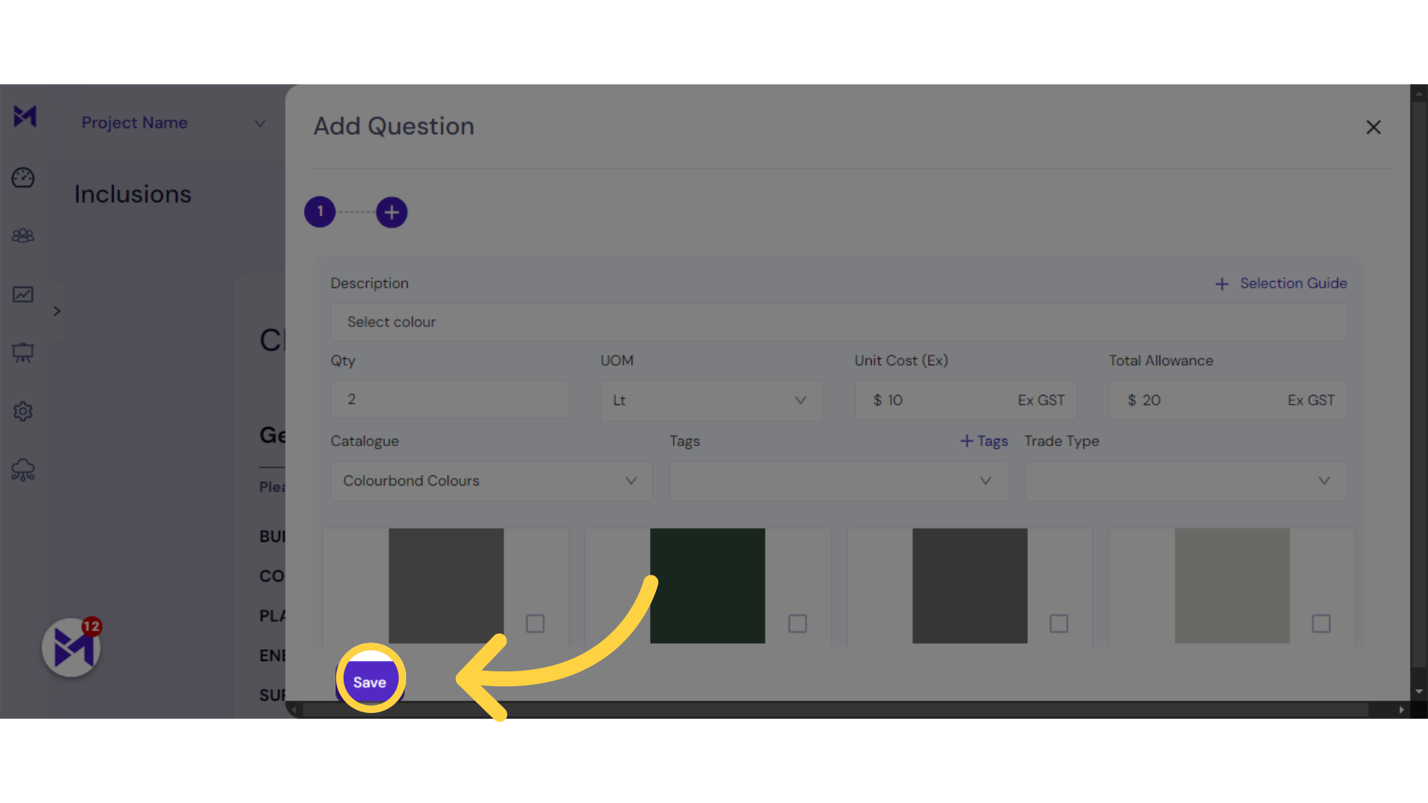Click the horizontal scrollbar of the dialog

(x=834, y=710)
